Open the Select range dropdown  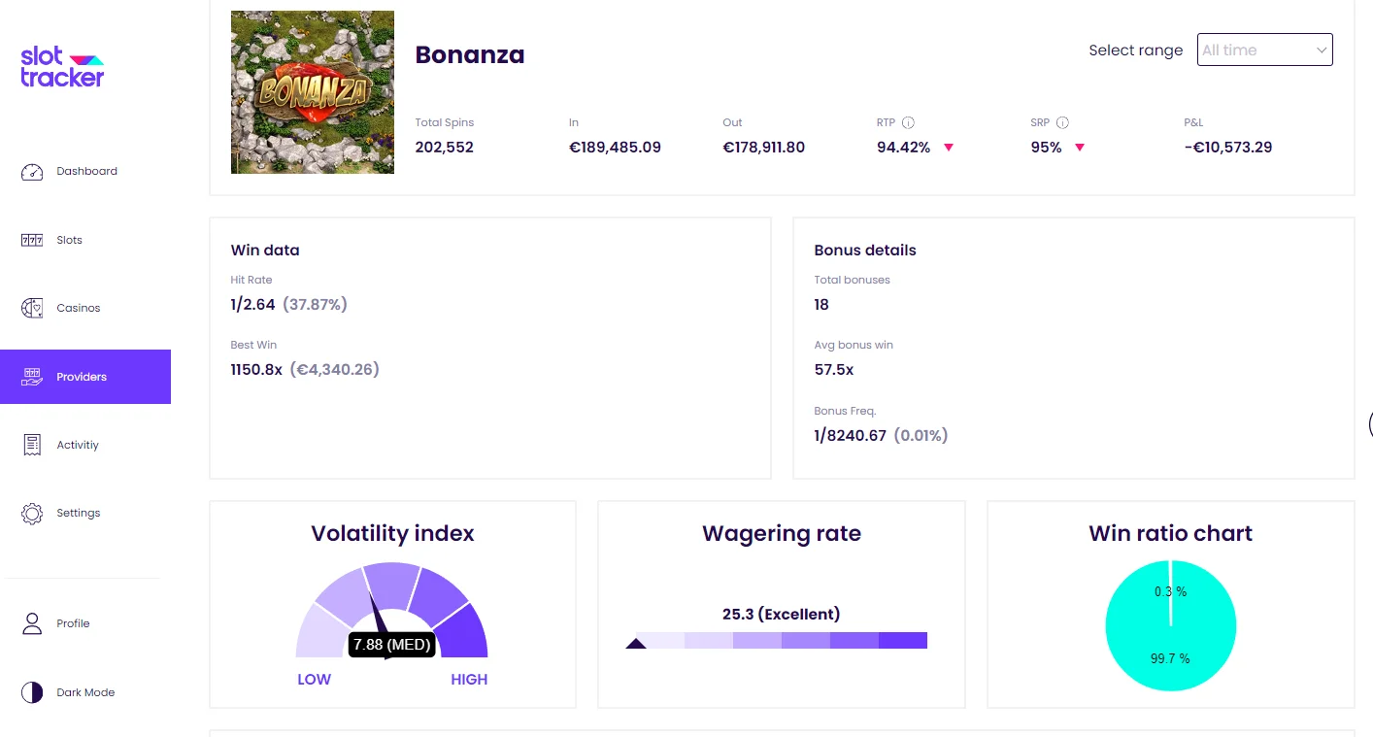point(1265,50)
